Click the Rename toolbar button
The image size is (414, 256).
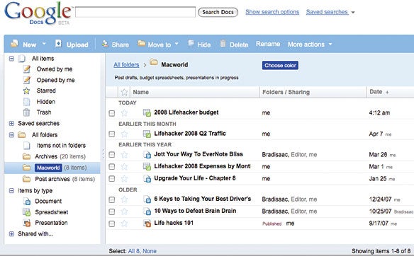tap(268, 44)
